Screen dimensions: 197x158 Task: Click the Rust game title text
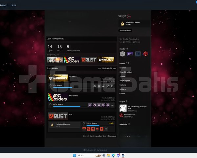point(71,115)
